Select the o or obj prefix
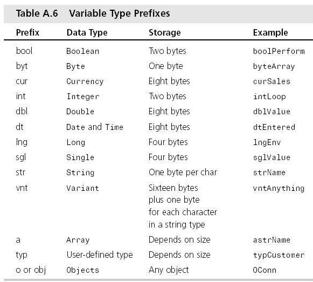The image size is (313, 282). [31, 270]
